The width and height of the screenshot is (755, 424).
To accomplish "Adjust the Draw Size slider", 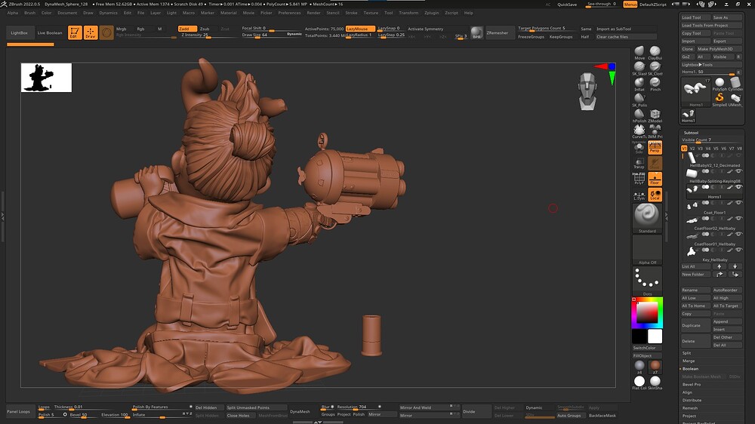I will pos(272,35).
